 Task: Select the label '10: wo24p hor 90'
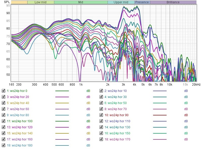116,115
